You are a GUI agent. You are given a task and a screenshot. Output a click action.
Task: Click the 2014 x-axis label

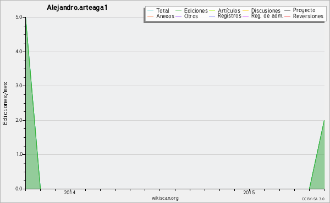[70, 193]
